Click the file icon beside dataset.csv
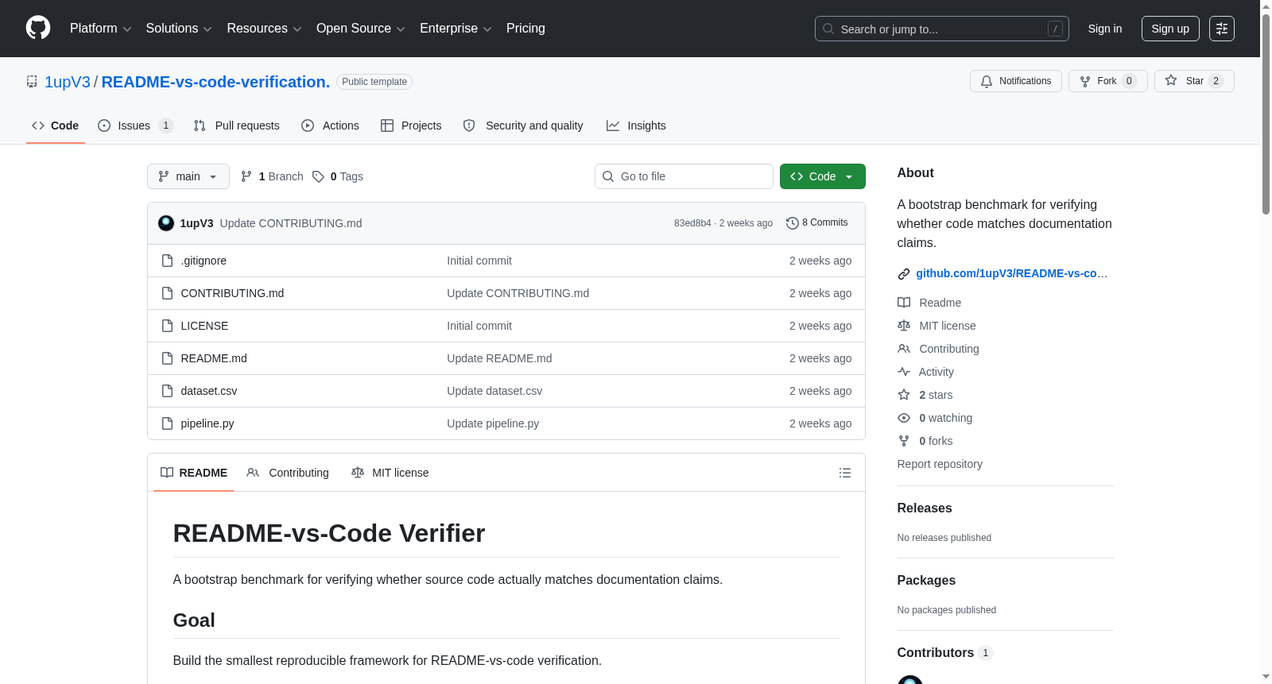This screenshot has width=1272, height=684. (167, 391)
